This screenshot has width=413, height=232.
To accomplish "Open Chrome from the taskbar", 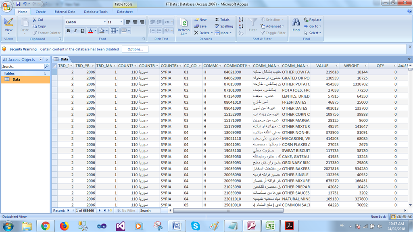I will 46,226.
